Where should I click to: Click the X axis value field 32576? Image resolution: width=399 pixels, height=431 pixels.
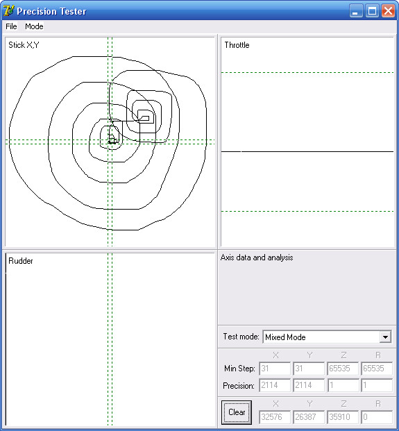click(x=275, y=417)
